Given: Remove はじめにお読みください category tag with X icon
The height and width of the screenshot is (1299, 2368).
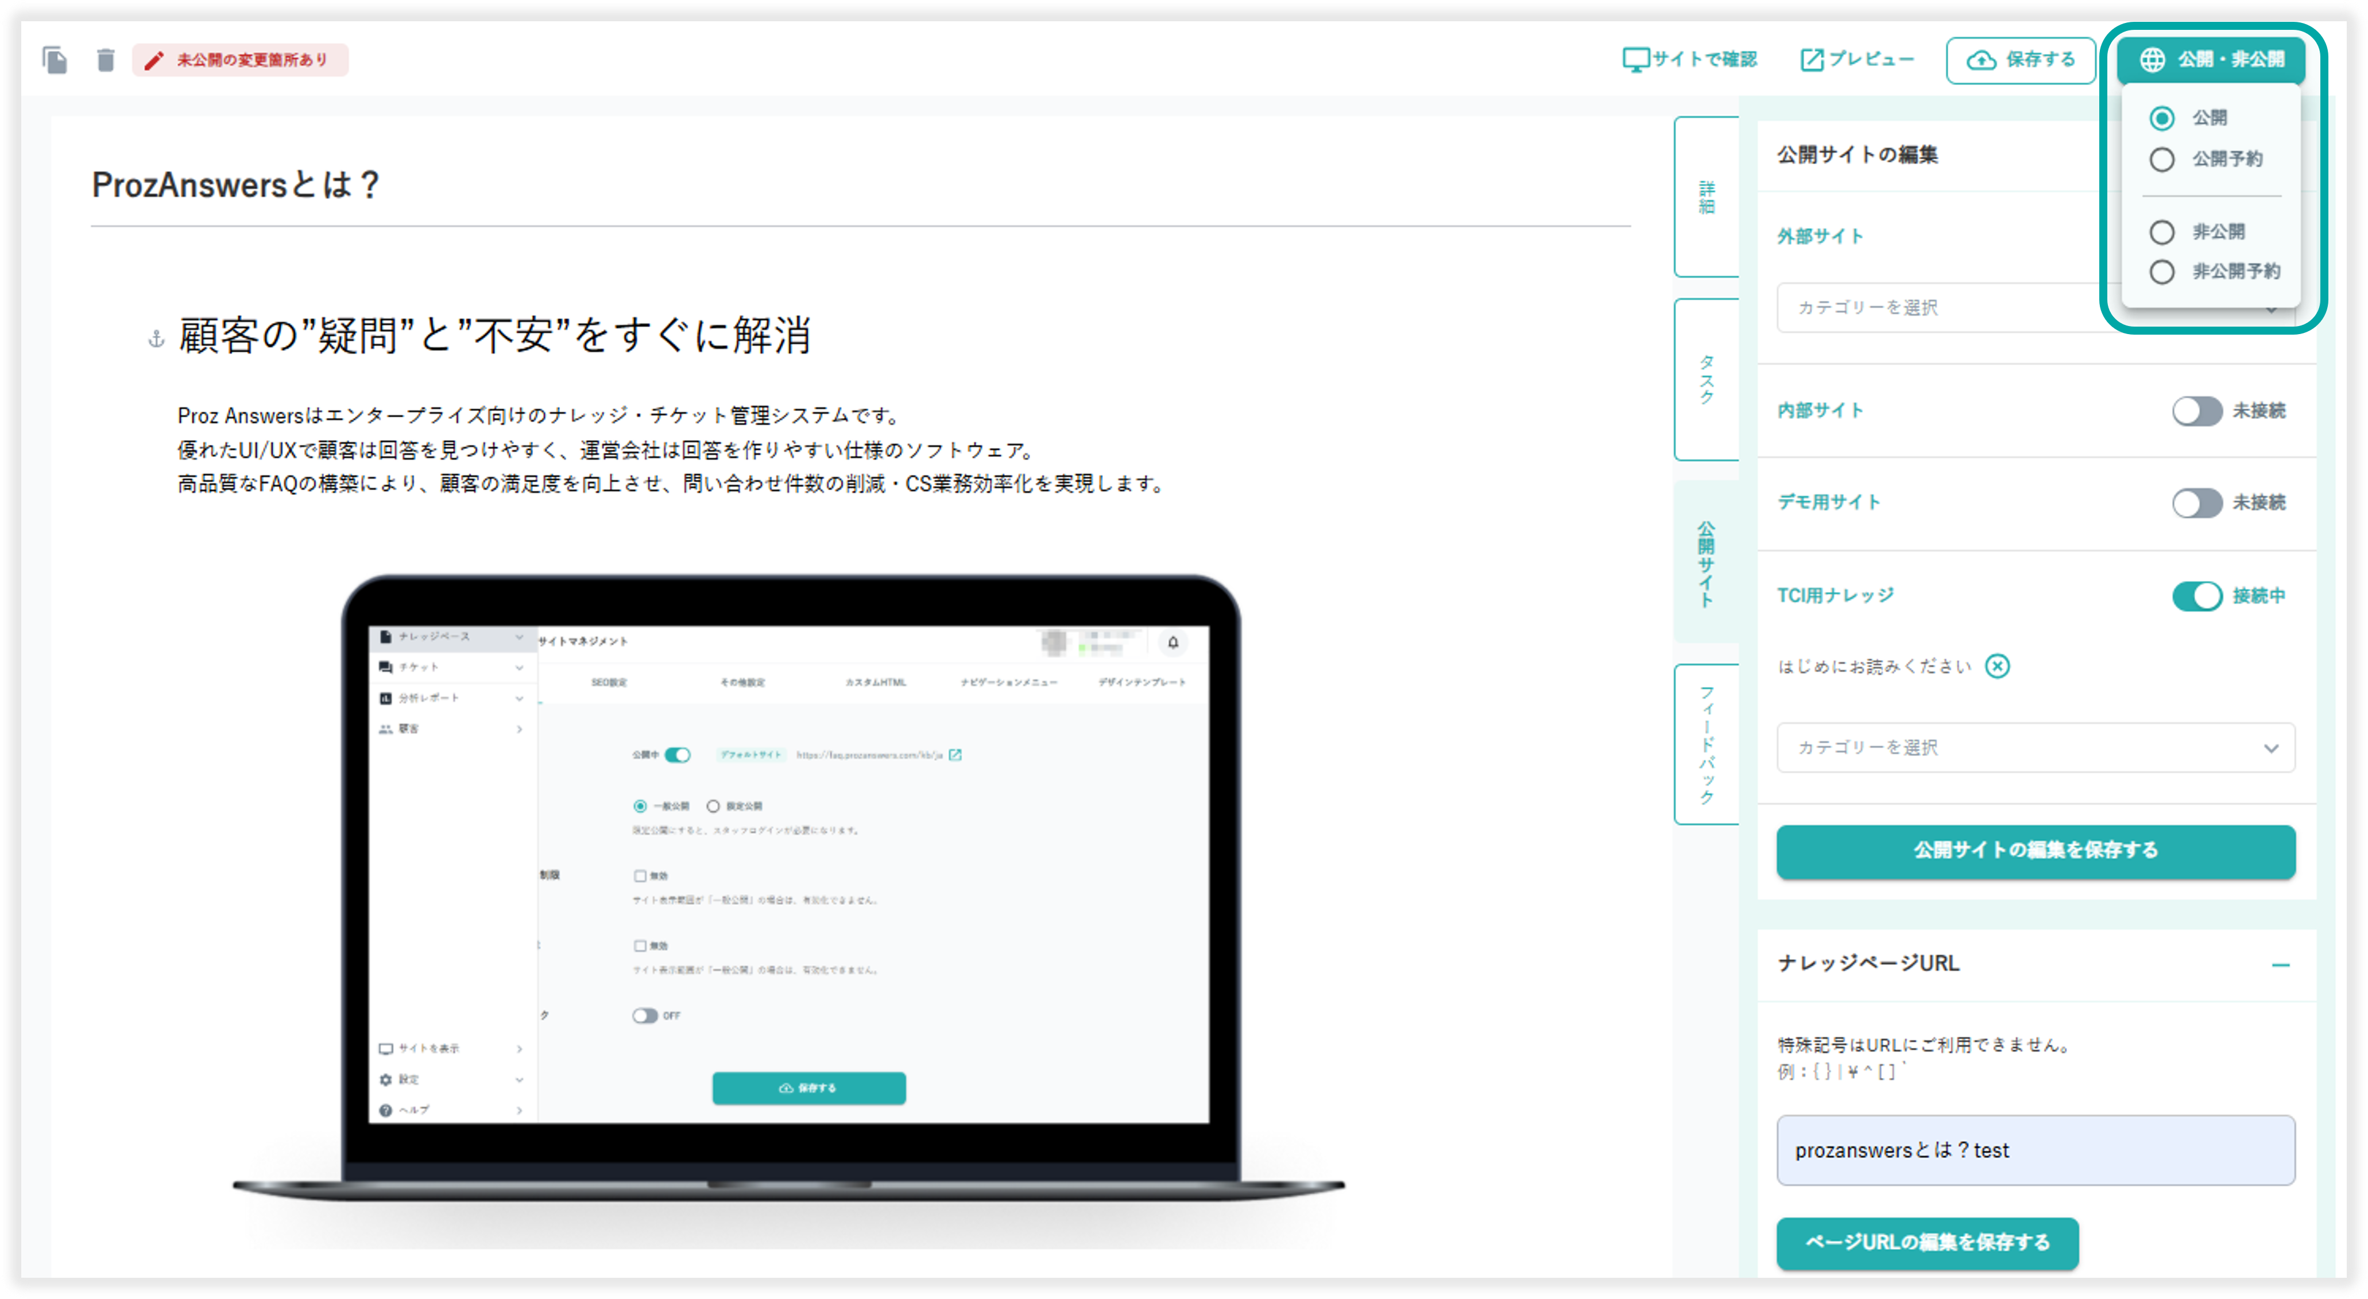Looking at the screenshot, I should coord(1996,666).
